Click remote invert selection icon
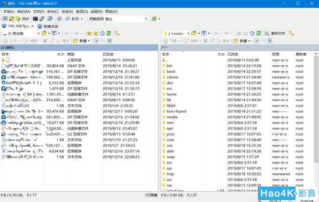319x202 pixels. pos(270,41)
